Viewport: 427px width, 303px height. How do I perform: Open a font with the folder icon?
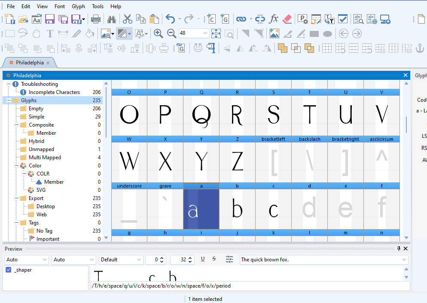point(23,19)
